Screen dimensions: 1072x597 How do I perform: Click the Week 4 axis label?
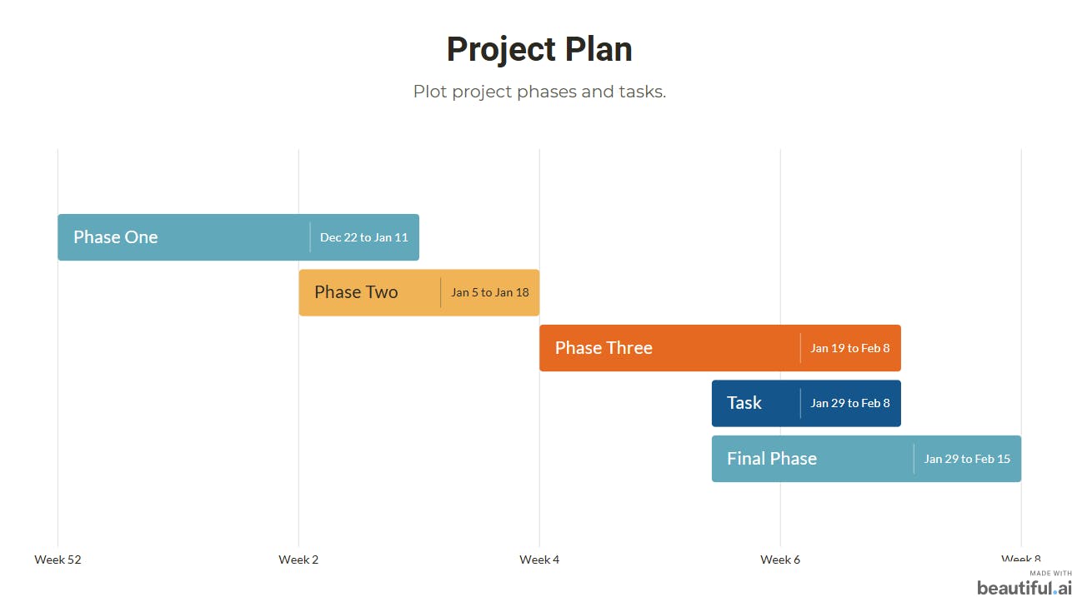click(x=539, y=560)
